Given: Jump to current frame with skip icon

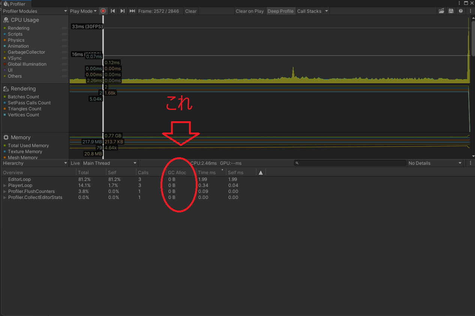Looking at the screenshot, I should (132, 11).
